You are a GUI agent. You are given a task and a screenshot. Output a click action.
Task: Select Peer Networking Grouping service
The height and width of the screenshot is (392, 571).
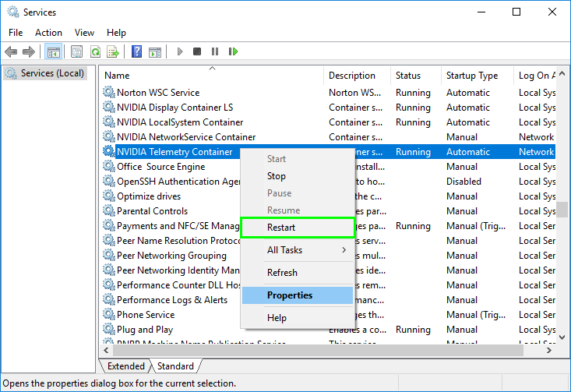coord(171,256)
